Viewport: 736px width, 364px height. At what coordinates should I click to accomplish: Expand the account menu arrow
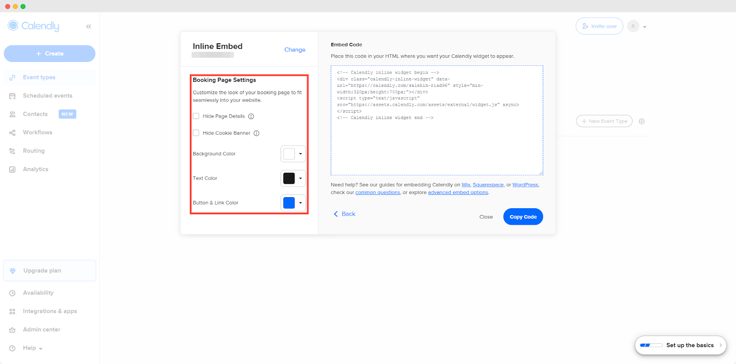(x=644, y=27)
